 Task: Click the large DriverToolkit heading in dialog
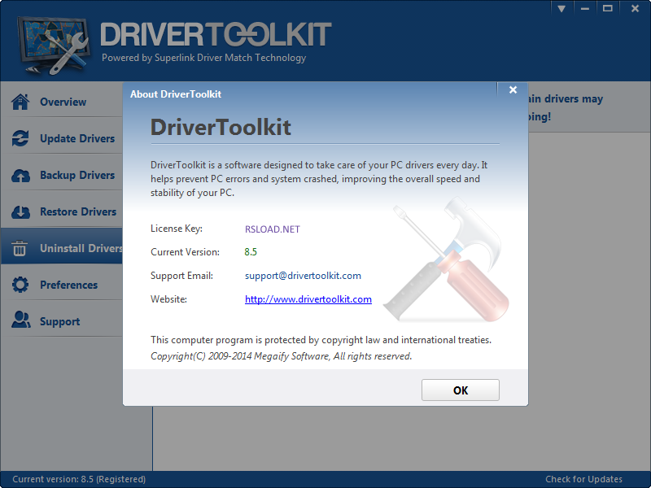221,127
